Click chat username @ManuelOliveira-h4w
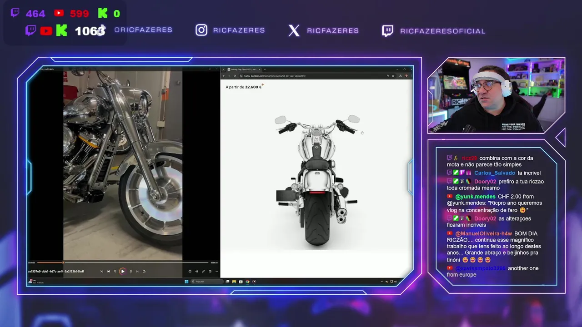Screen dimensions: 582x327 pyautogui.click(x=483, y=233)
